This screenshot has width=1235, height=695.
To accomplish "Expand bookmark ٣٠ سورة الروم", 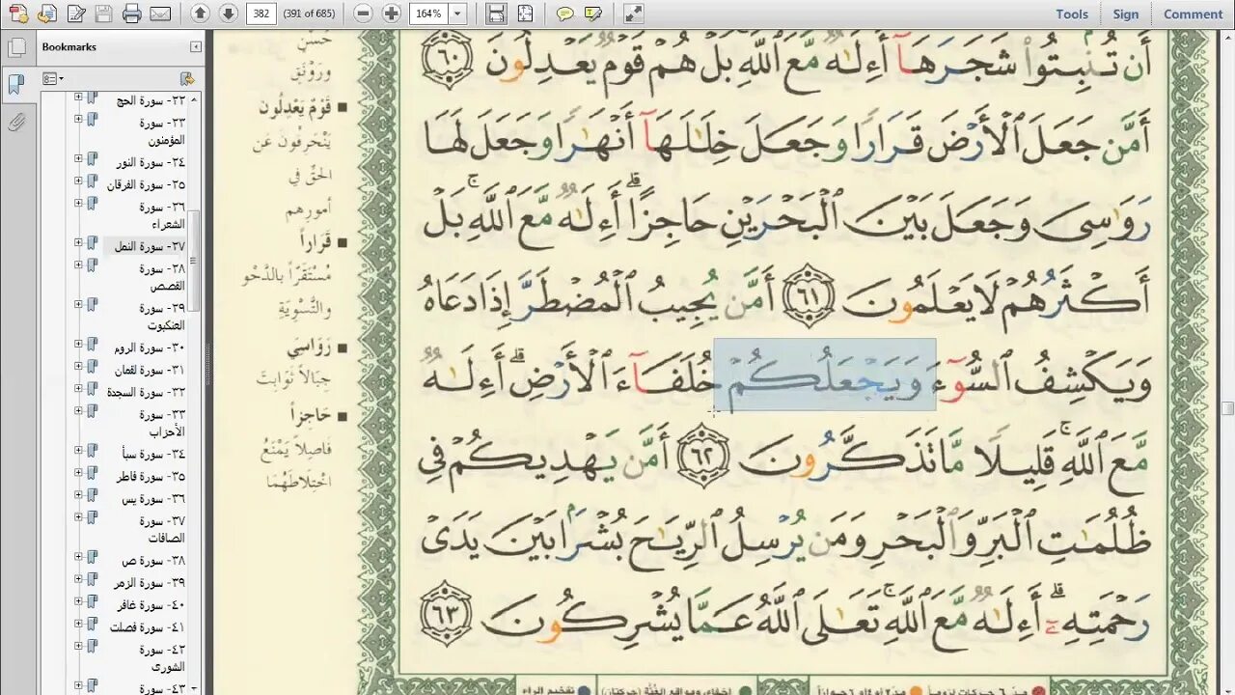I will (x=78, y=346).
